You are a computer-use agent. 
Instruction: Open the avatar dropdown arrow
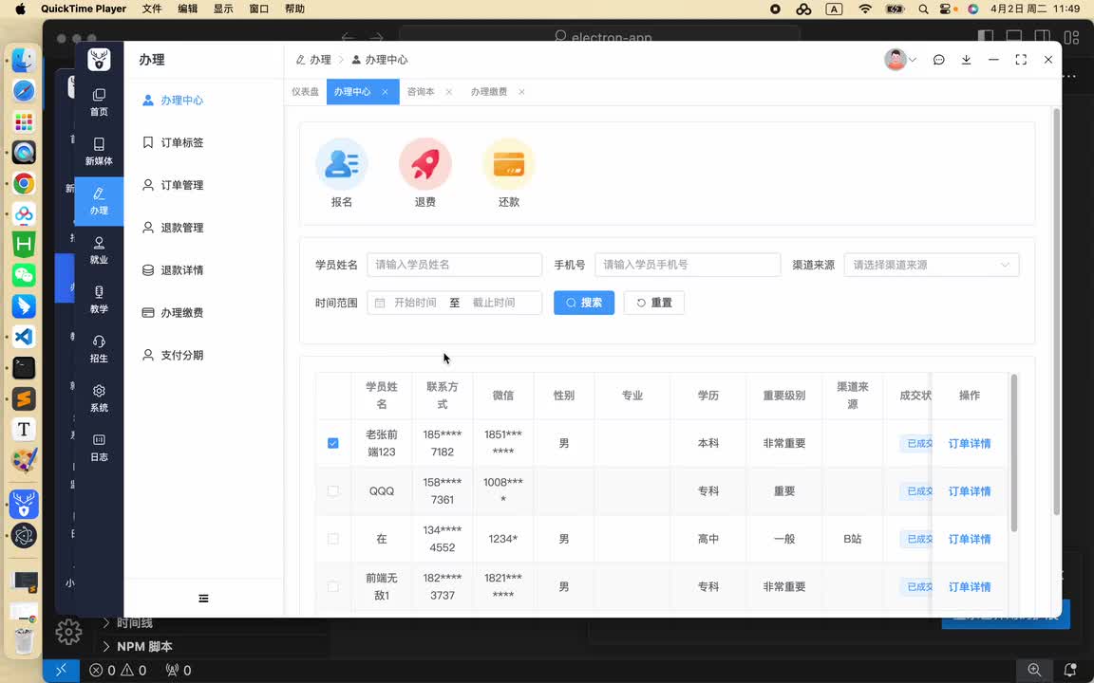coord(913,60)
